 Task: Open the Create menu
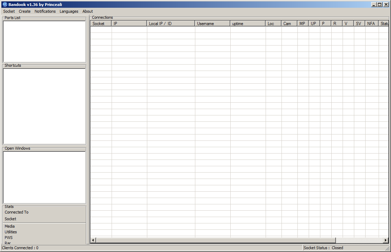(25, 11)
